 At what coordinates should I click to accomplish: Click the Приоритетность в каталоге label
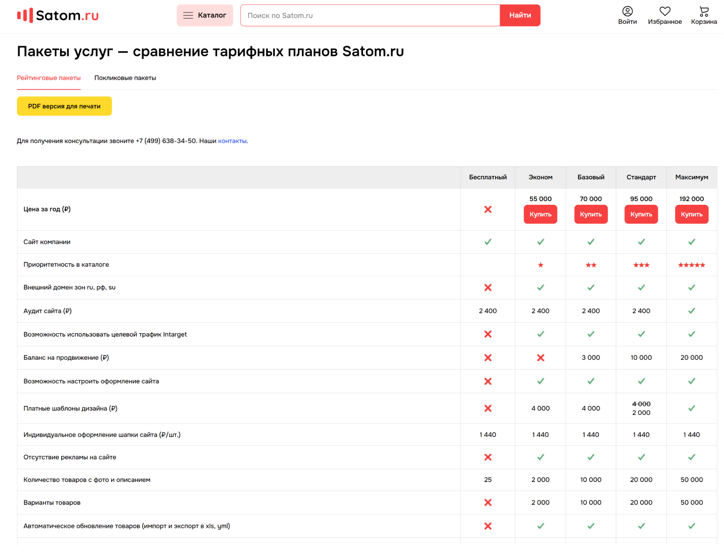pyautogui.click(x=66, y=265)
